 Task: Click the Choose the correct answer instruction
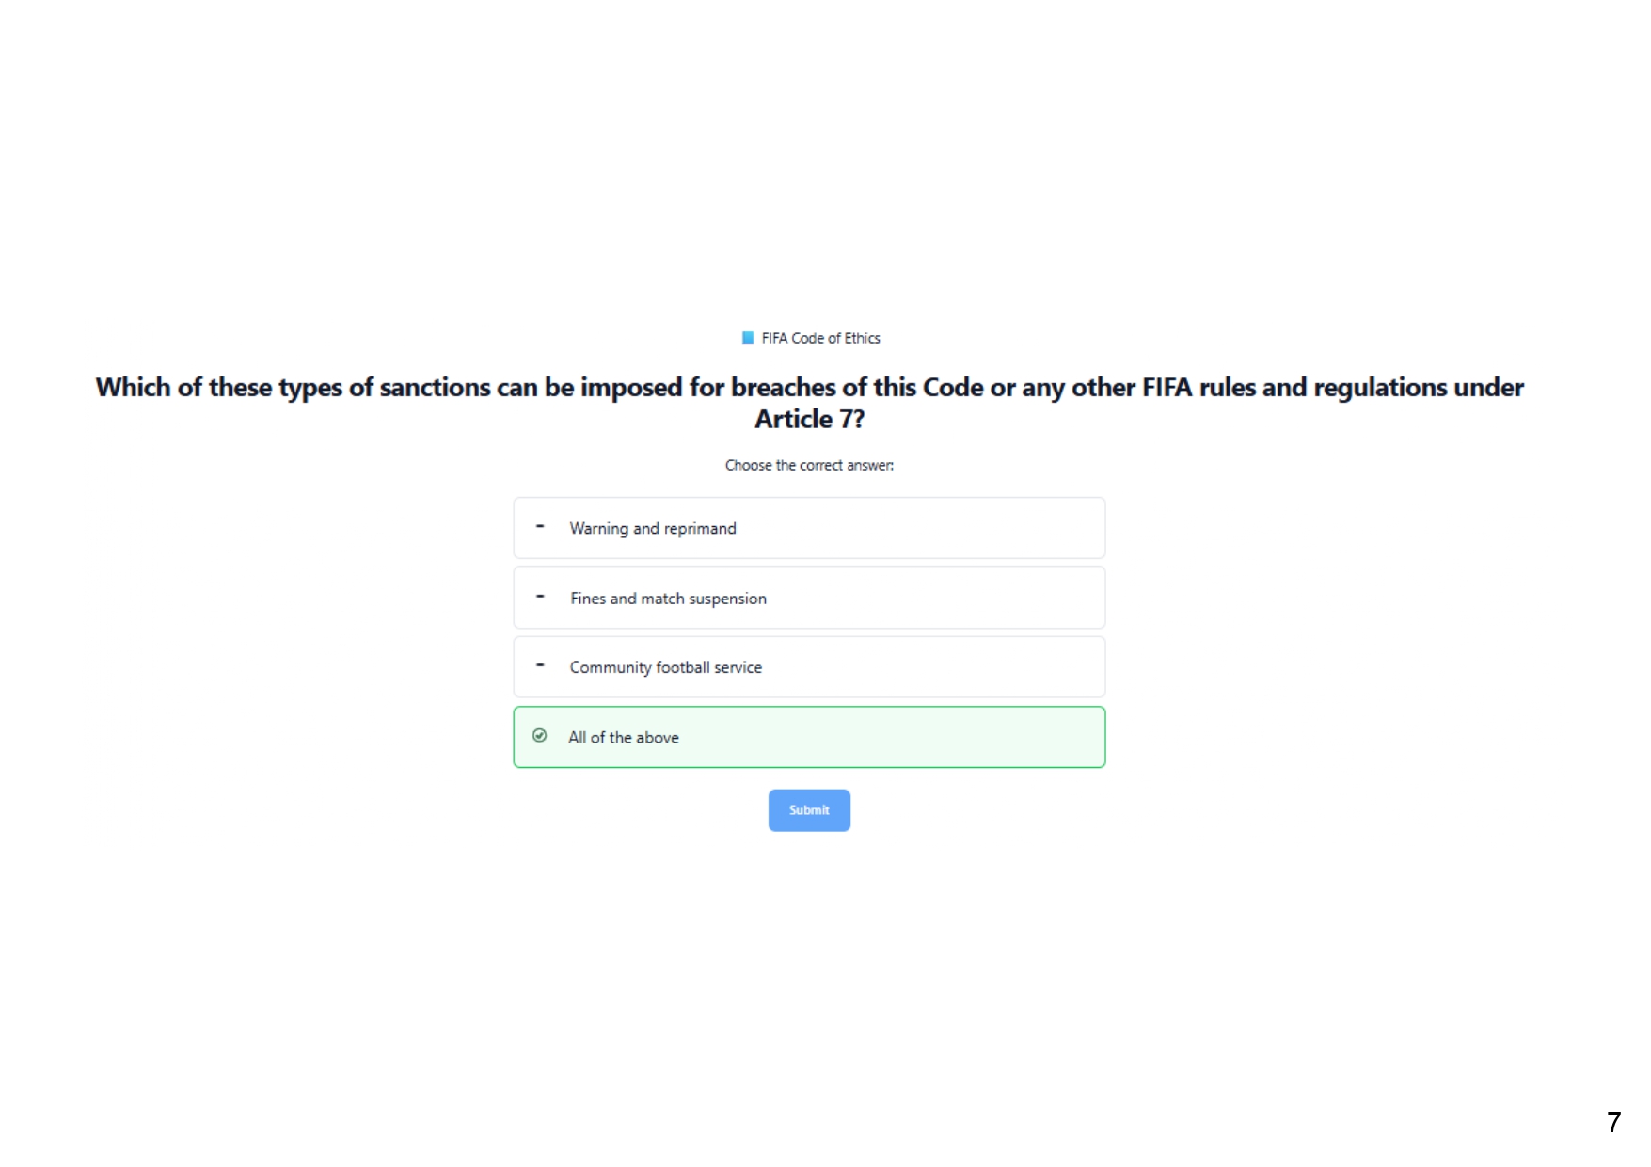809,465
